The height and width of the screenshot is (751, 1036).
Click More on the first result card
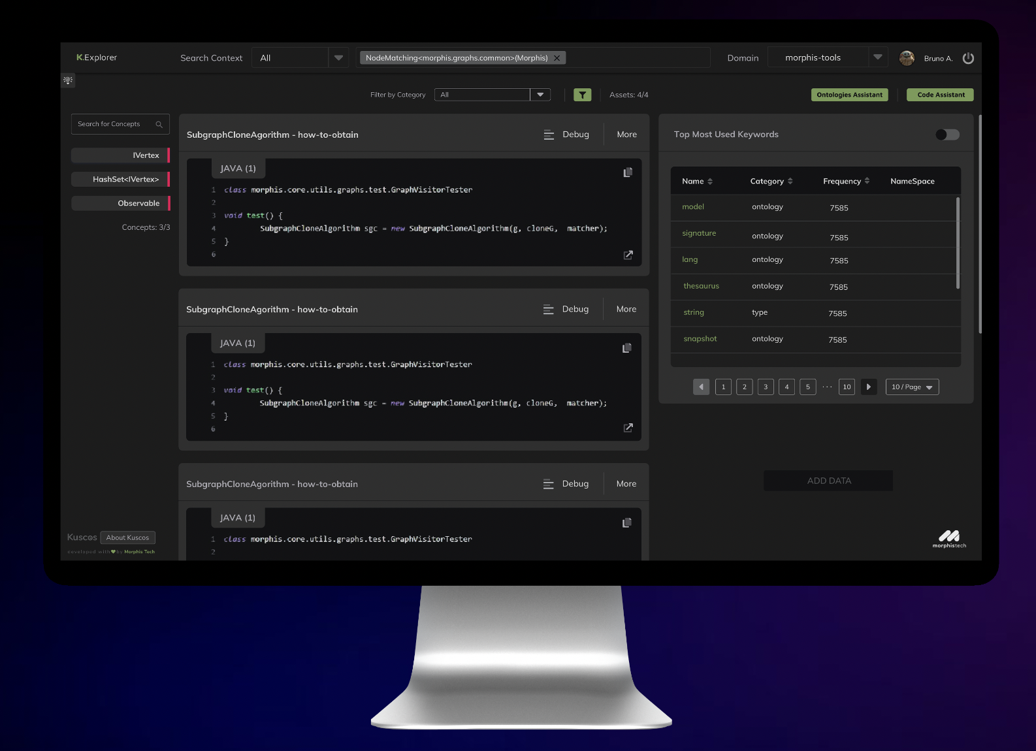[627, 135]
